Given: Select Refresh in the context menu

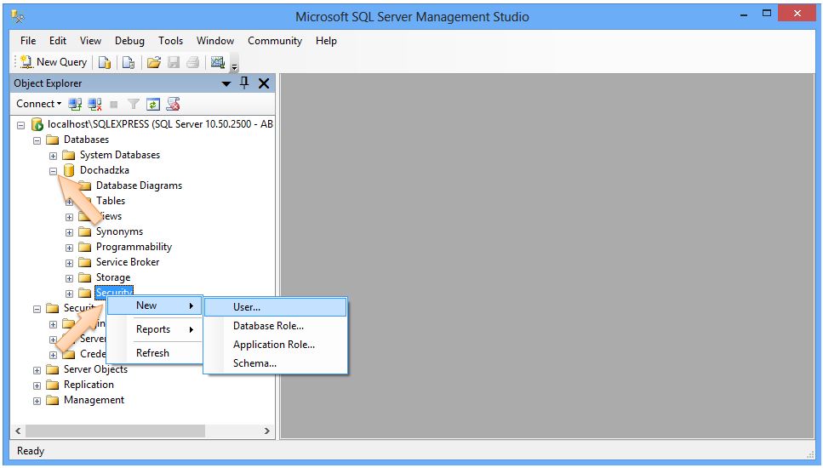Looking at the screenshot, I should pyautogui.click(x=154, y=353).
